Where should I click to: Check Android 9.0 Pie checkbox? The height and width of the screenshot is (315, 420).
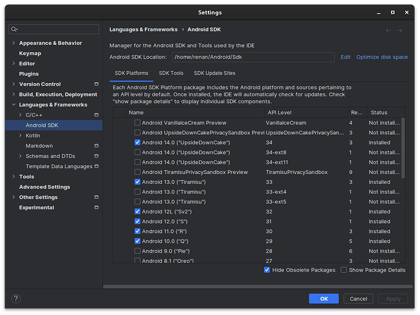(x=138, y=251)
